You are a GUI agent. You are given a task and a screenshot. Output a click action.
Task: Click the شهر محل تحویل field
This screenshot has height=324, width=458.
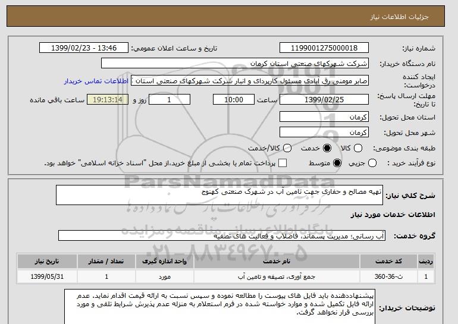click(324, 132)
